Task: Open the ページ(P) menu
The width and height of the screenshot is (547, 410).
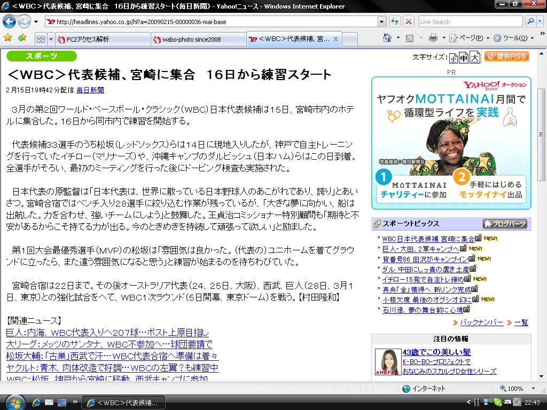Action: click(469, 38)
